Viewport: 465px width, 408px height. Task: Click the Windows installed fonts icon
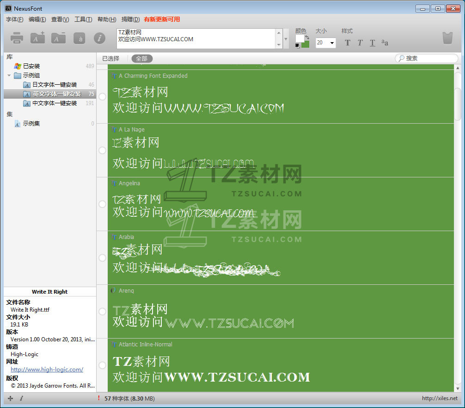18,66
